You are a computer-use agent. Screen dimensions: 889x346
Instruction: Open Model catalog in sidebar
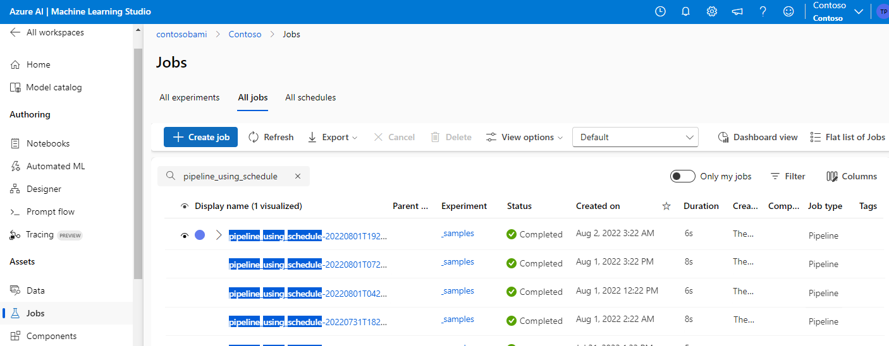[x=46, y=87]
